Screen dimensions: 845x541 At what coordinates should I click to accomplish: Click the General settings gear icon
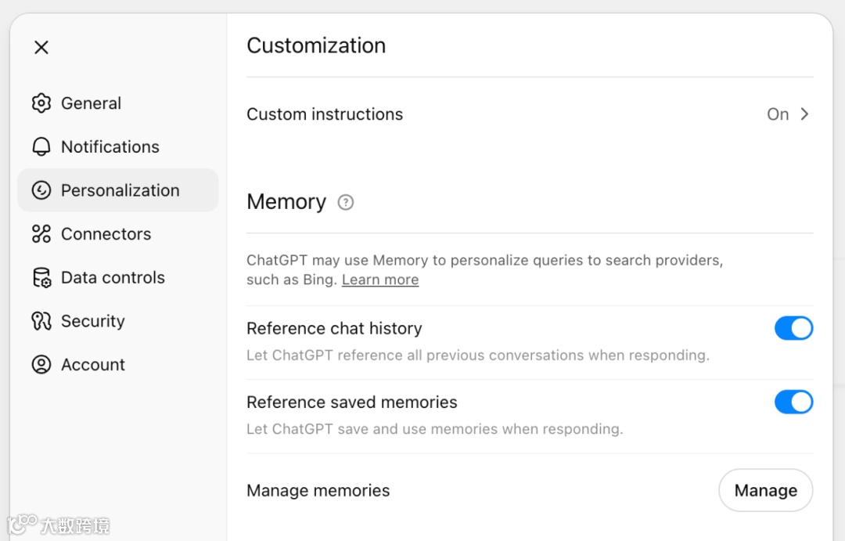pyautogui.click(x=41, y=103)
